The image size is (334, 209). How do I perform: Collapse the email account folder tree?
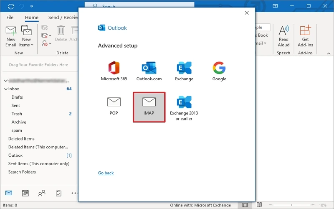point(6,81)
